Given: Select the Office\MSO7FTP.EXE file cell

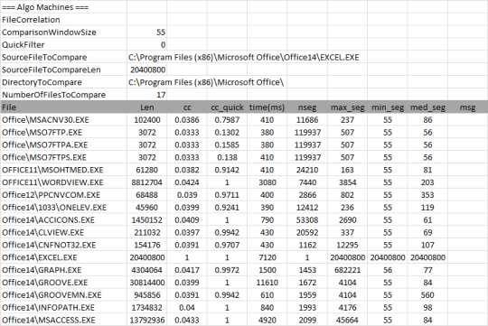Looking at the screenshot, I should tap(63, 132).
